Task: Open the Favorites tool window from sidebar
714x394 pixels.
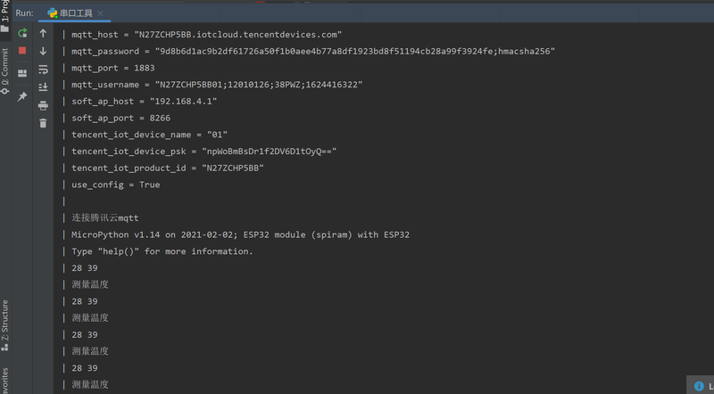Action: tap(4, 381)
